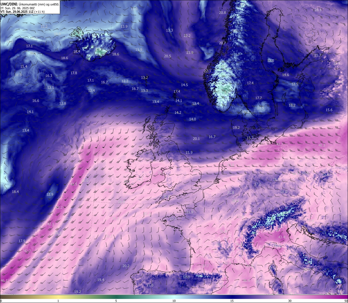348x303 pixels.
Task: Click the 20.1 value in the North Sea
Action: click(196, 139)
